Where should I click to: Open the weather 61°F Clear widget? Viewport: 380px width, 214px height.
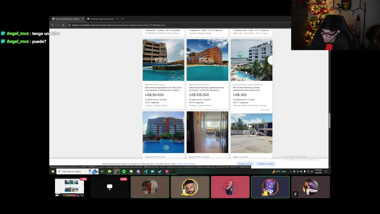click(x=279, y=171)
